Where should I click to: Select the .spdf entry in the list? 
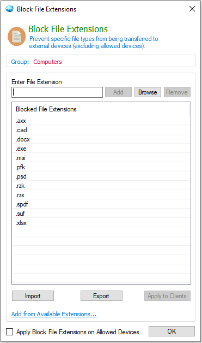pos(101,204)
